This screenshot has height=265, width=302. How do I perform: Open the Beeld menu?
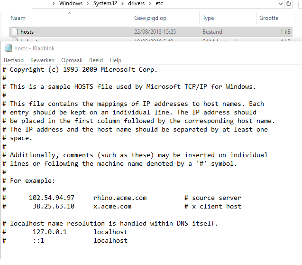click(x=96, y=60)
